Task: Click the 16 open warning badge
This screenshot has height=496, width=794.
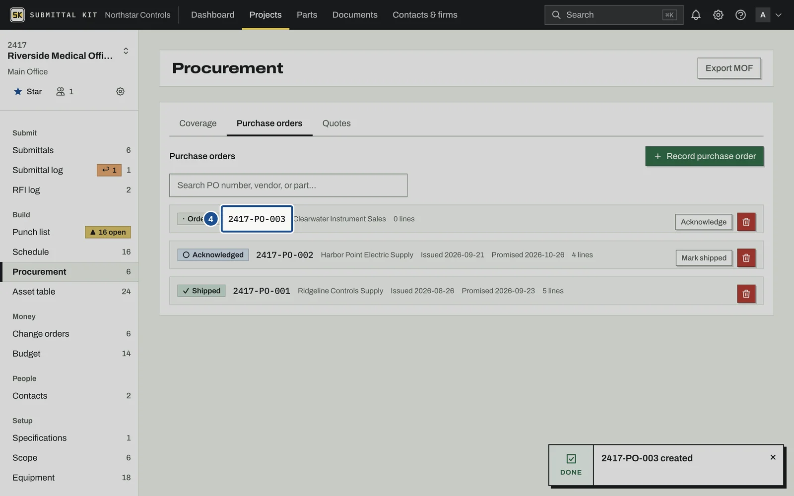Action: coord(108,232)
